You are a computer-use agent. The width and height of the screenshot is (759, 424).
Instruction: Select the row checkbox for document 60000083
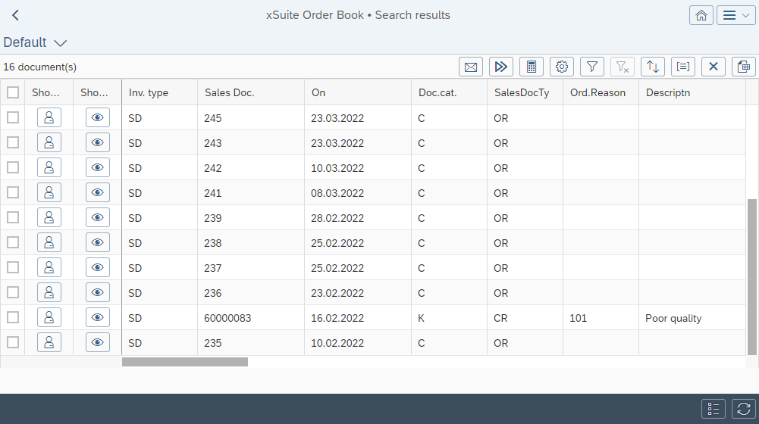(13, 317)
